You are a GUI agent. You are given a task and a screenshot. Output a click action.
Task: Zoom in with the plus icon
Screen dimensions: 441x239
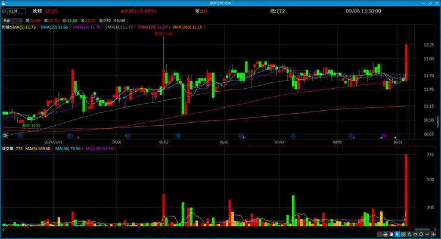pyautogui.click(x=433, y=234)
